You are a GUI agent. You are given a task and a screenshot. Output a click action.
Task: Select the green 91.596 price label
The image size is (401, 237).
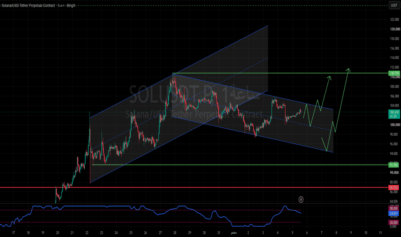click(394, 165)
